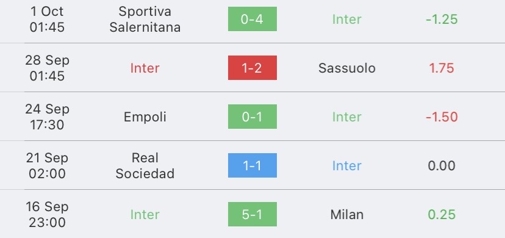
Task: Click the 16 Sep 23:00 match date
Action: (x=47, y=214)
